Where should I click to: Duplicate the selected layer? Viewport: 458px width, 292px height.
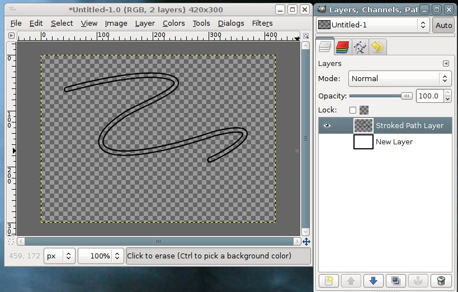(x=396, y=281)
